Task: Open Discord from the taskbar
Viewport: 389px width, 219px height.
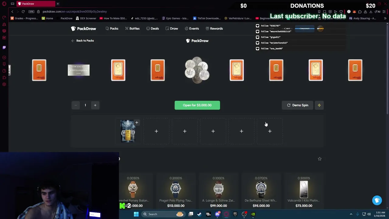Action: tap(217, 214)
